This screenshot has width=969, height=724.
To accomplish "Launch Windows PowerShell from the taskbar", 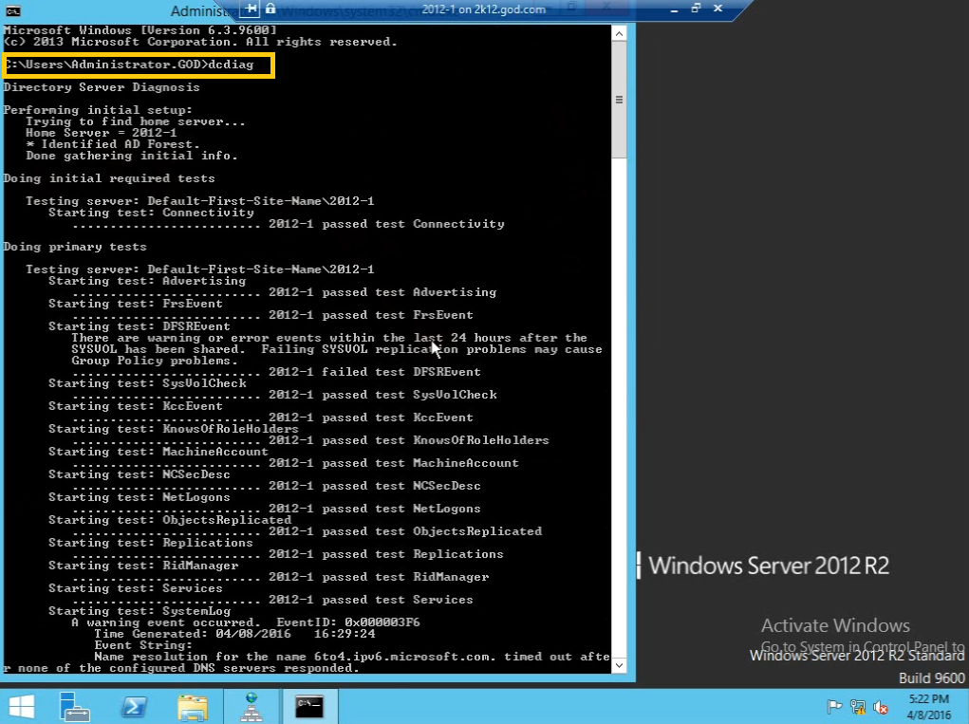I will click(x=134, y=706).
